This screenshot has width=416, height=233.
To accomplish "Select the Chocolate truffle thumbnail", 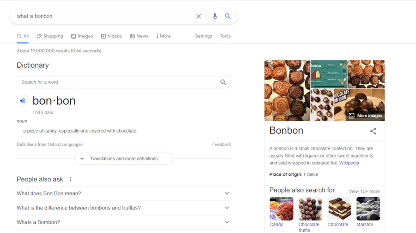I will point(310,209).
